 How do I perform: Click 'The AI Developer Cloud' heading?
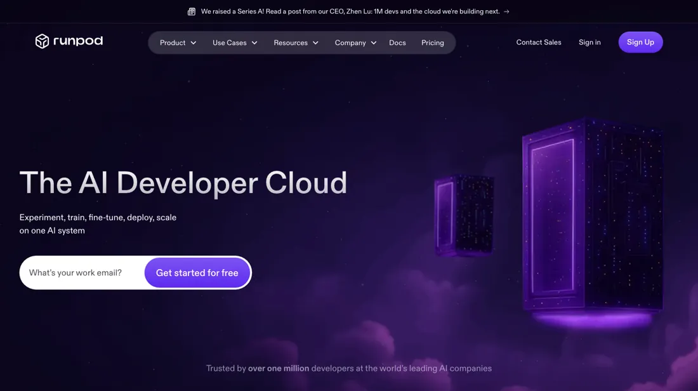[x=183, y=183]
